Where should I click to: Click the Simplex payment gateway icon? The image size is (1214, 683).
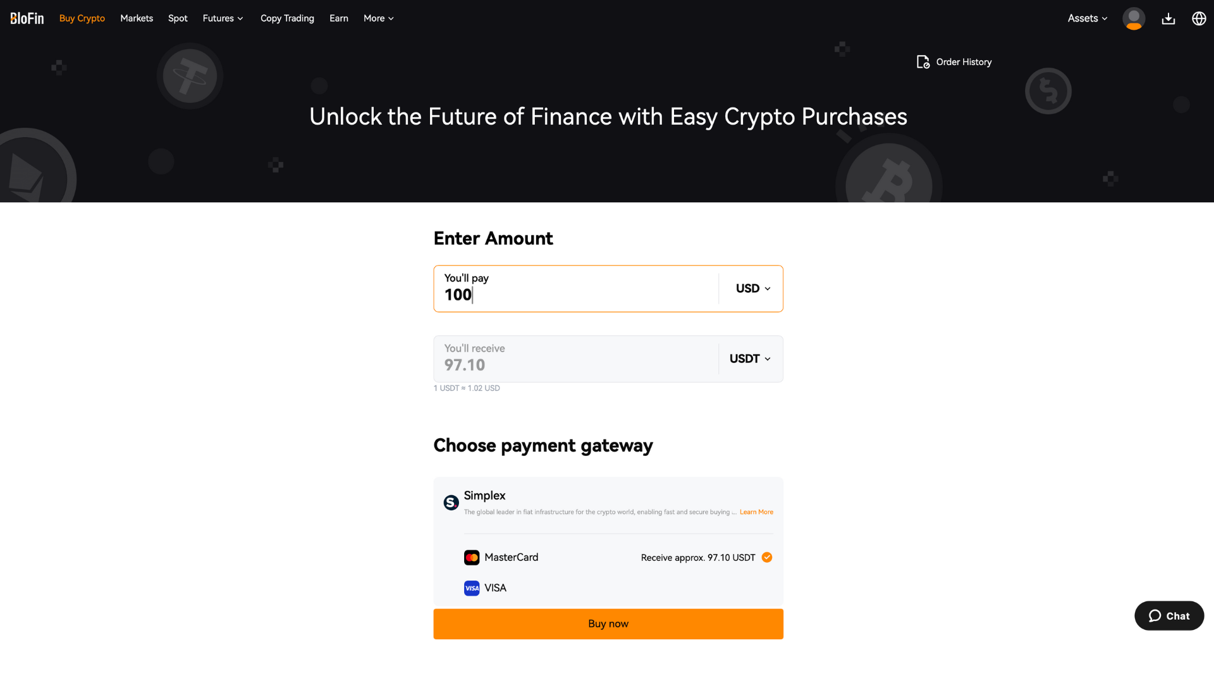click(x=451, y=502)
